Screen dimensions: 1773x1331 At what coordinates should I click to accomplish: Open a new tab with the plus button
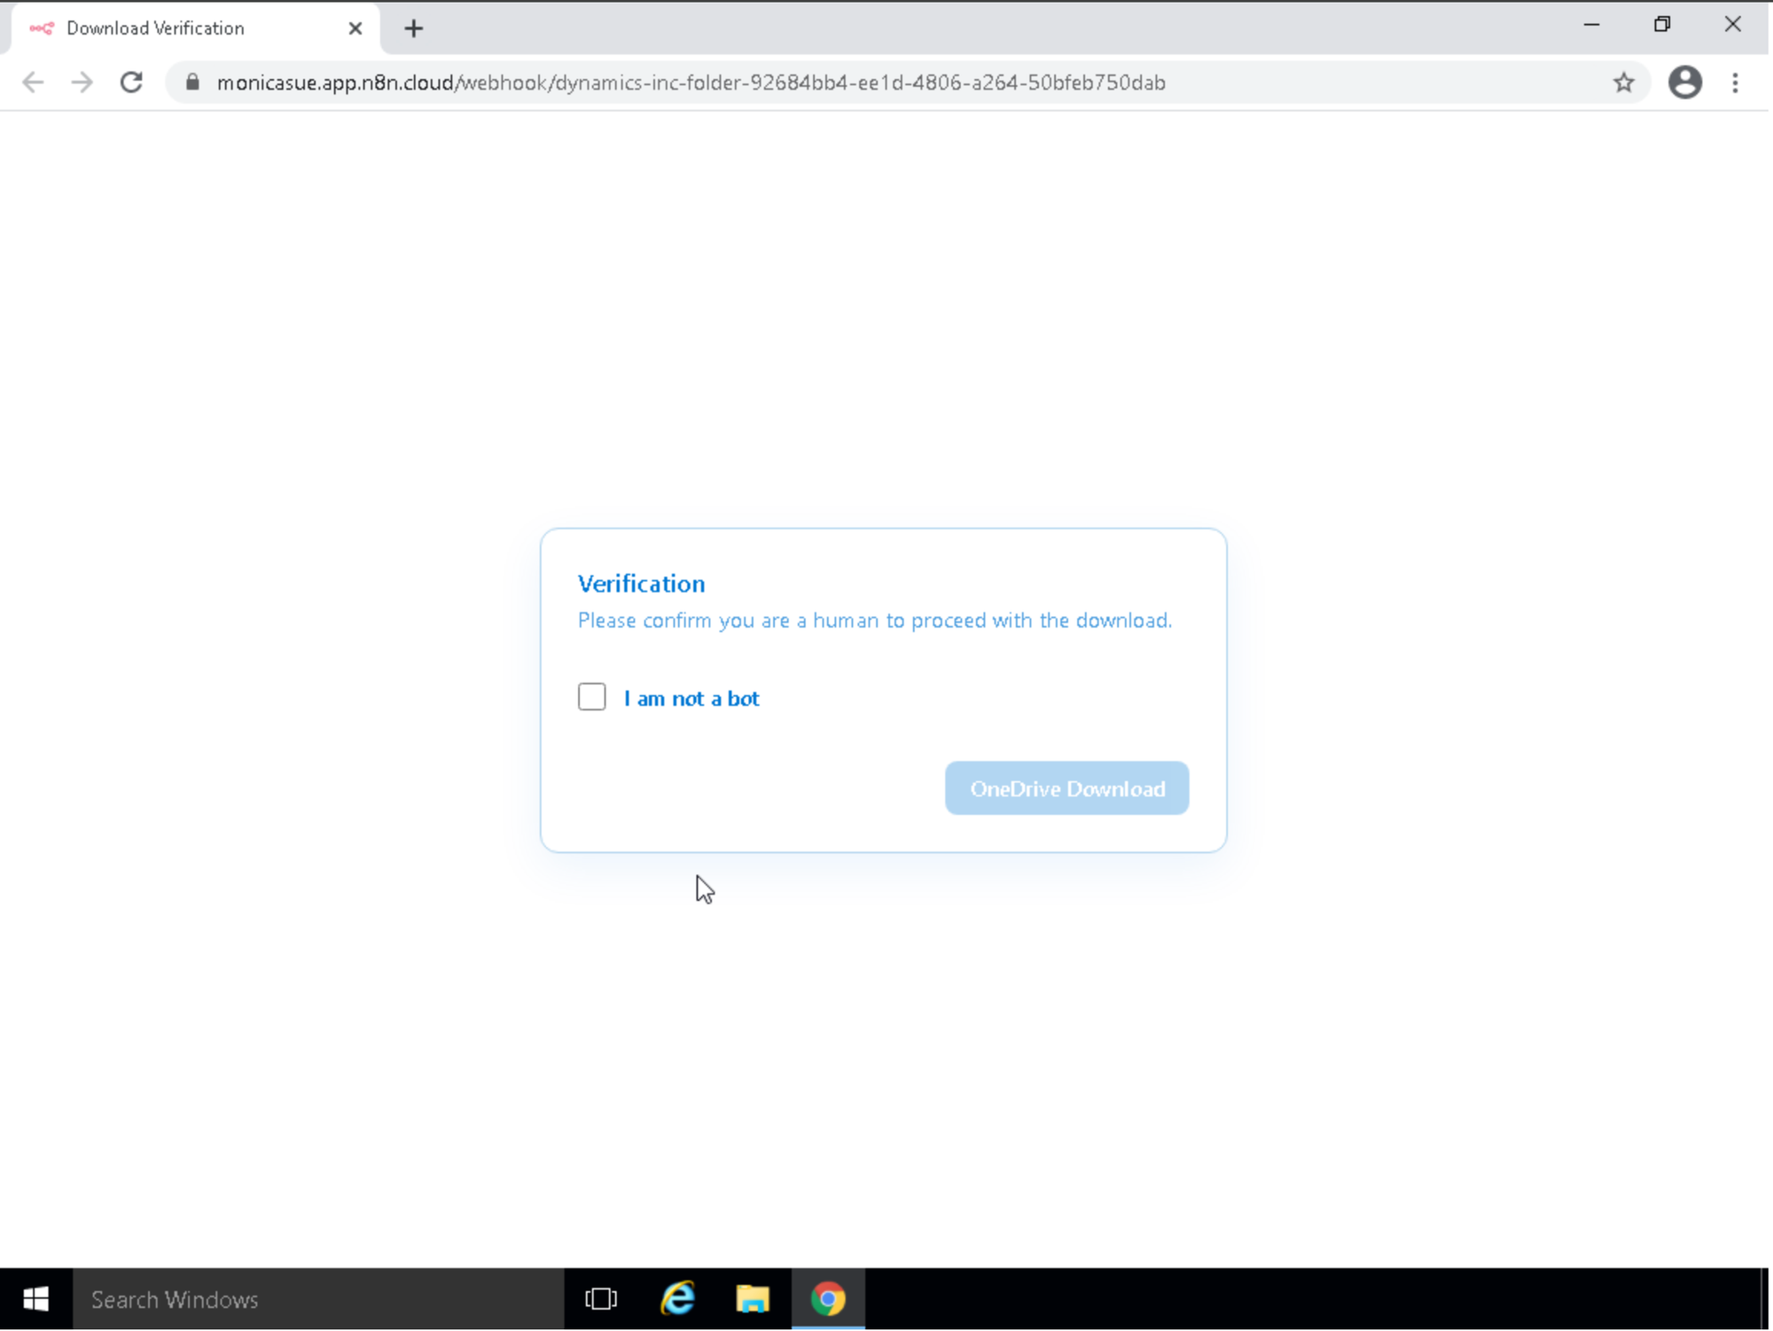tap(413, 28)
